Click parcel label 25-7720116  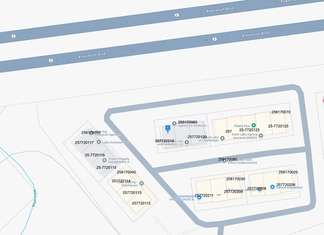95,155
